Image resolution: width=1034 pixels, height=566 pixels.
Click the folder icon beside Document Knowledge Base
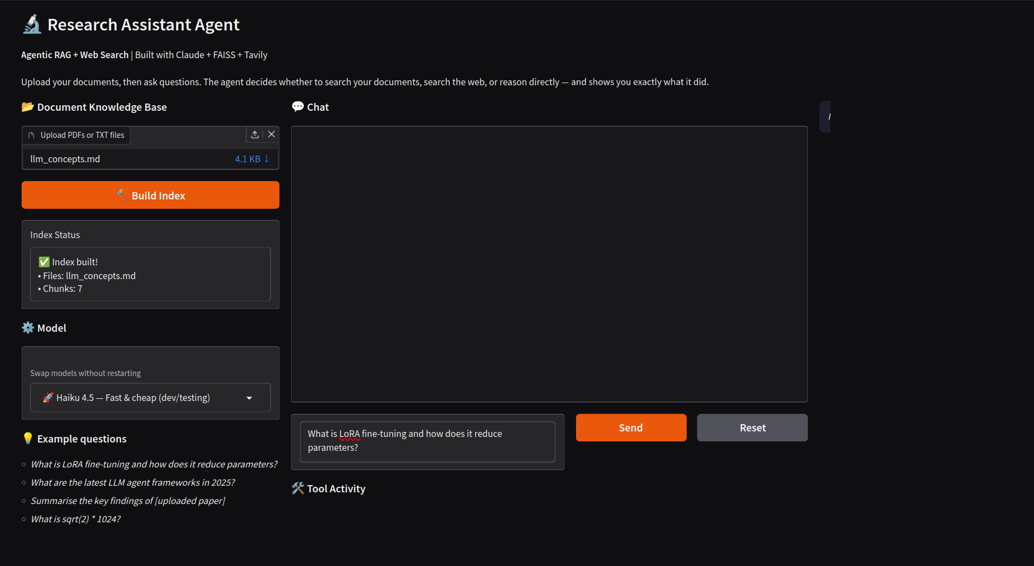(x=28, y=106)
